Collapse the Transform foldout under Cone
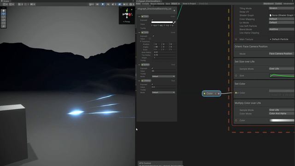The width and height of the screenshot is (295, 166). (141, 41)
